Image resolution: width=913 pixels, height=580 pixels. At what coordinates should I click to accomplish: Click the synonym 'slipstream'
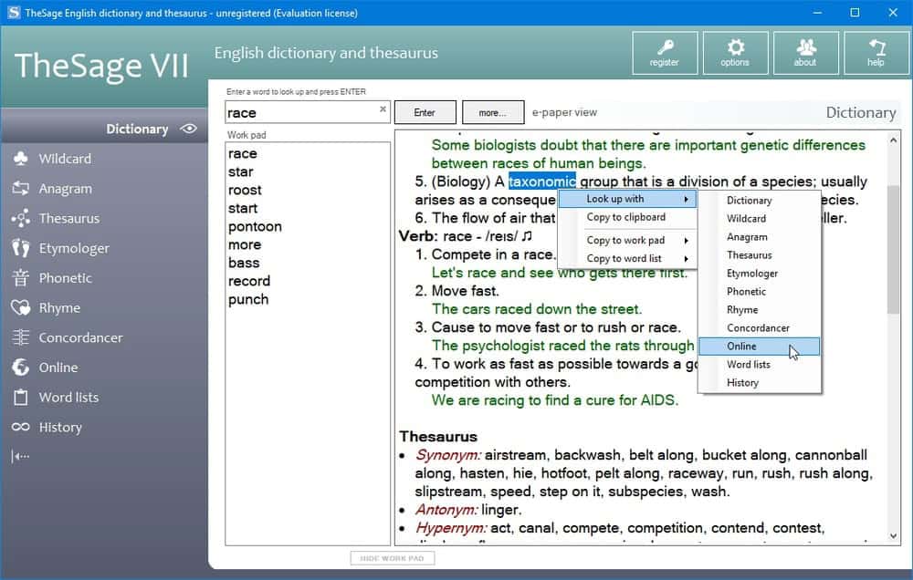[448, 491]
